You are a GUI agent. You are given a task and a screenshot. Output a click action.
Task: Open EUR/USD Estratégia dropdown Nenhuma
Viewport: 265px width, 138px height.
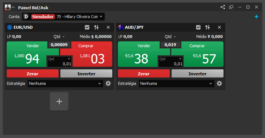click(x=65, y=83)
